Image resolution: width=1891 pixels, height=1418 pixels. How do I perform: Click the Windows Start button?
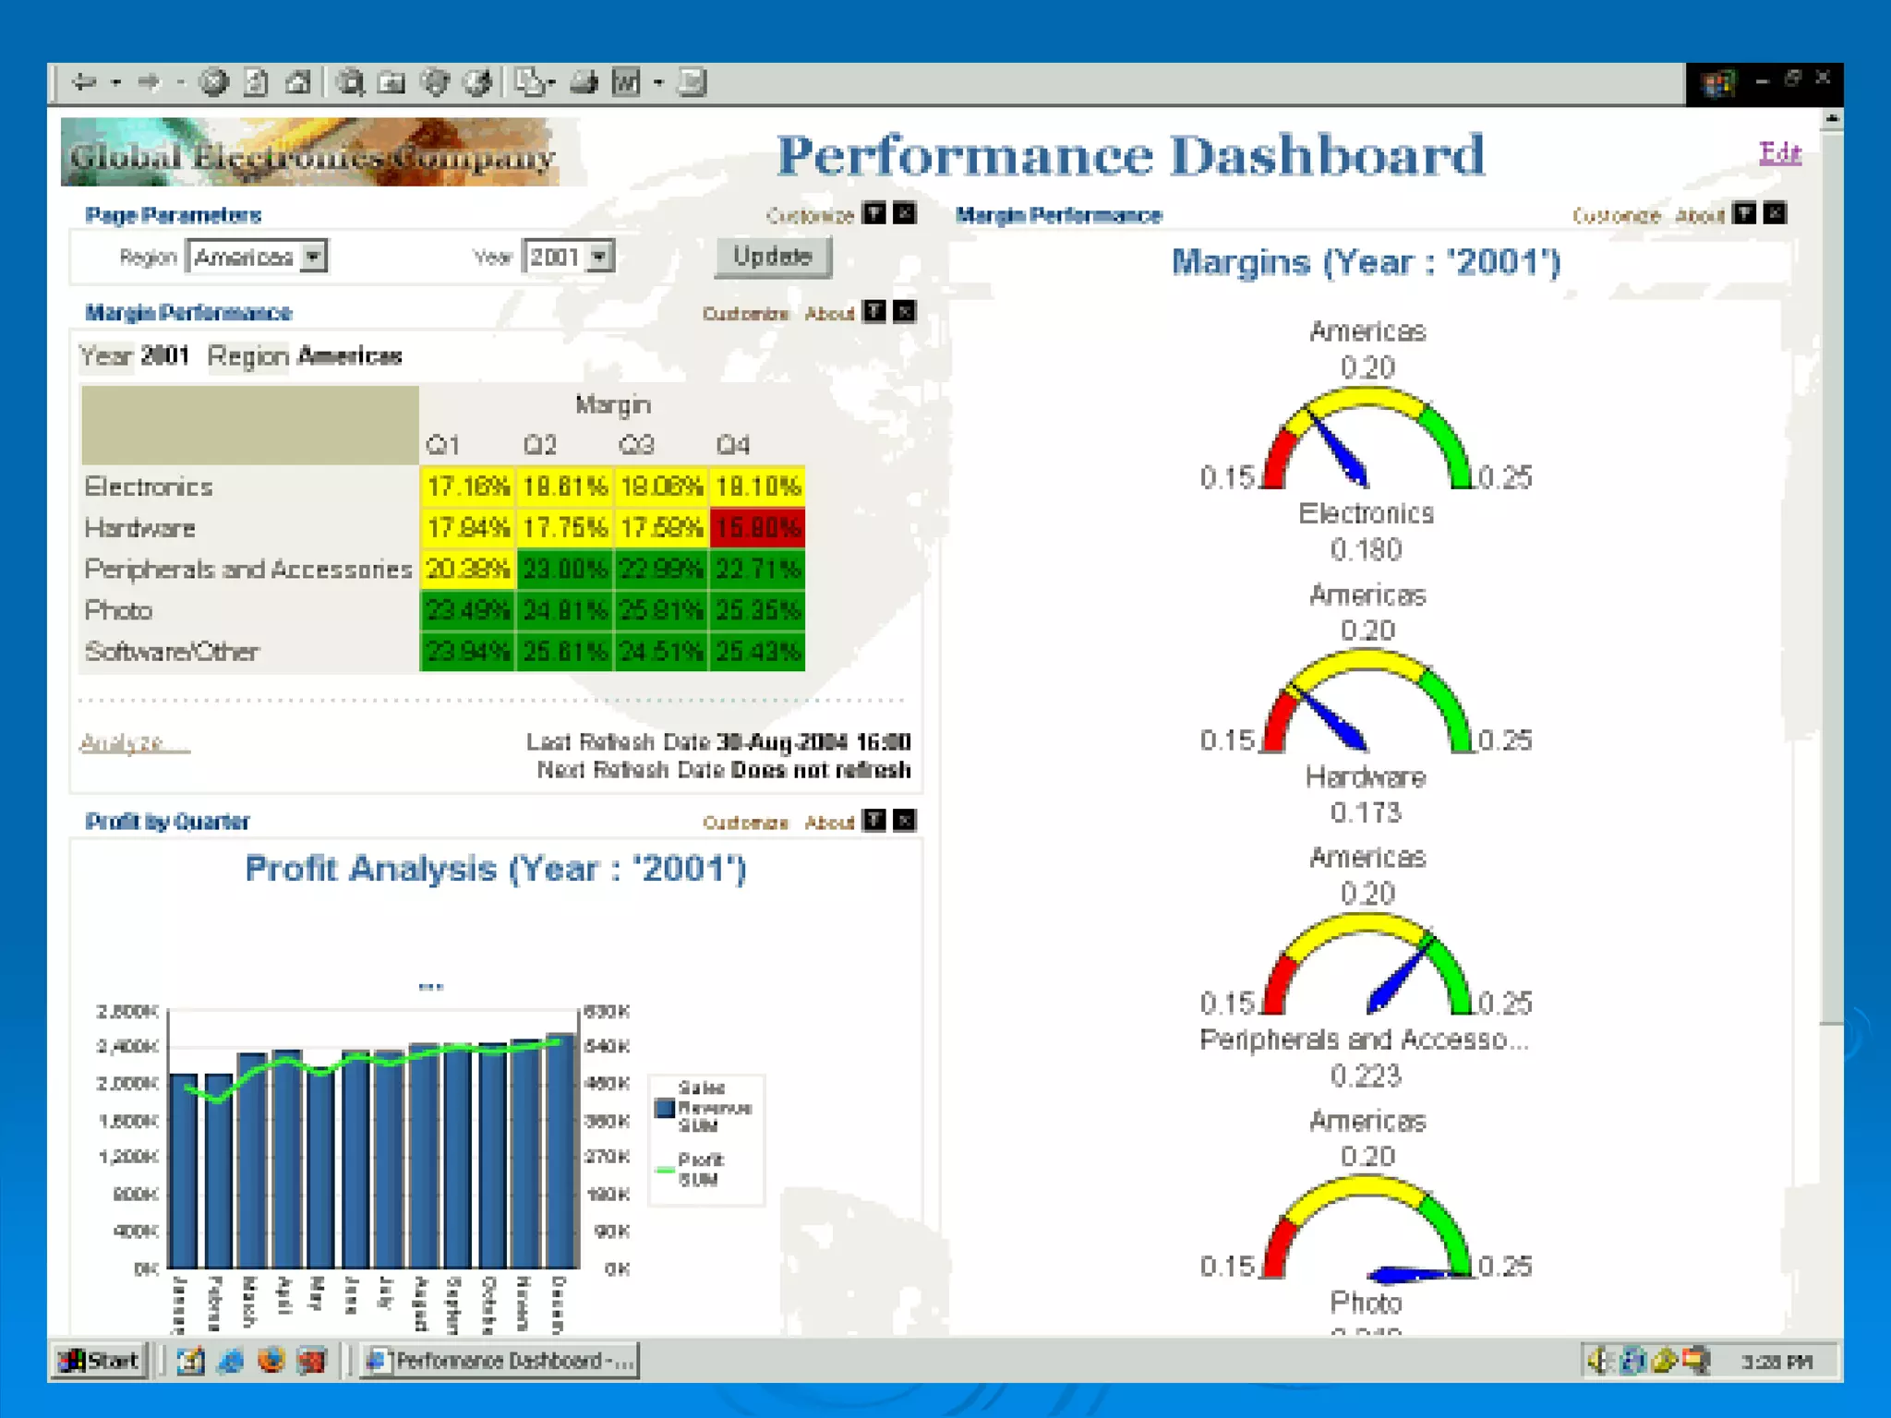[100, 1361]
